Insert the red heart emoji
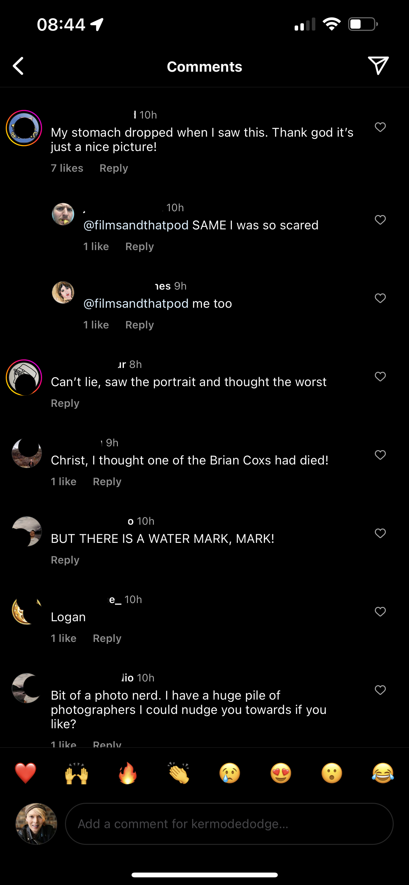The width and height of the screenshot is (409, 885). pos(25,773)
